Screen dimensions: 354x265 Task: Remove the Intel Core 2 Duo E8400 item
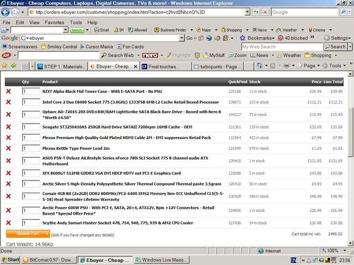[8, 102]
